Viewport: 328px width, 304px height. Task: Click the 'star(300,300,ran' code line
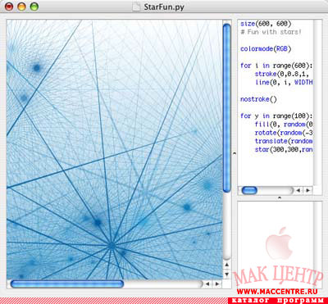[x=284, y=149]
